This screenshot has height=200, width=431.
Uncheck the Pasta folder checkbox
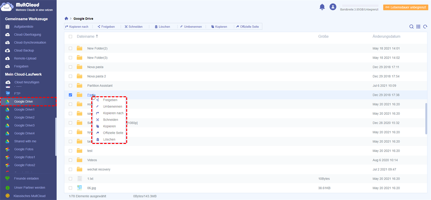71,95
